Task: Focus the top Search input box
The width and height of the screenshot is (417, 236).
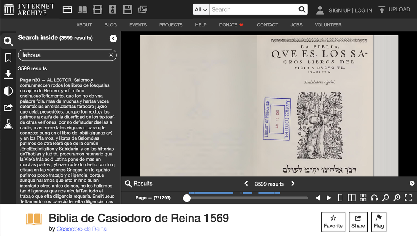Action: pos(253,10)
